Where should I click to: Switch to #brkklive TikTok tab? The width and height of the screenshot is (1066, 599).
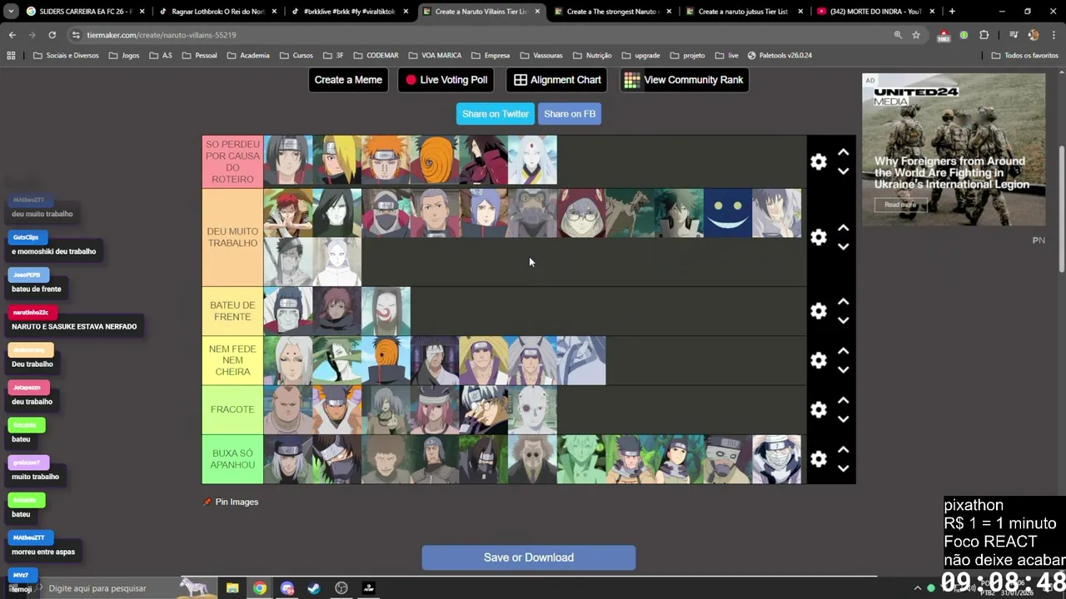(348, 12)
